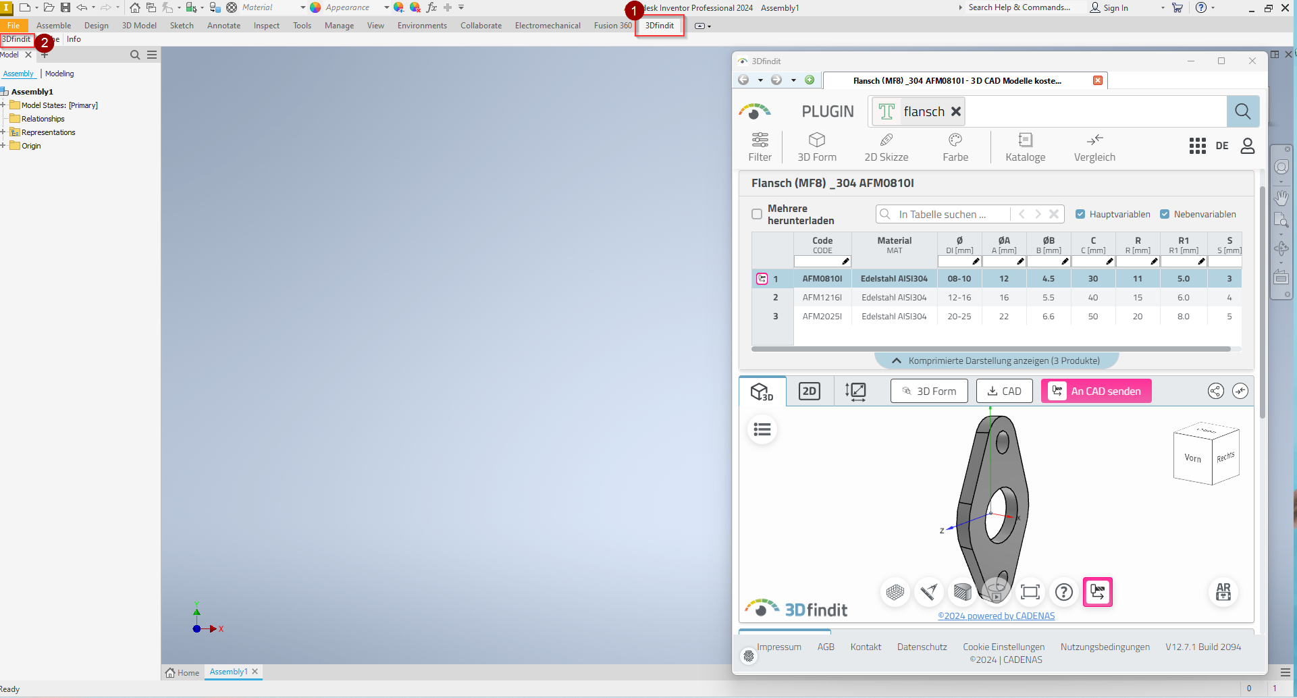Open the Appearance dropdown
This screenshot has width=1297, height=698.
[x=386, y=7]
